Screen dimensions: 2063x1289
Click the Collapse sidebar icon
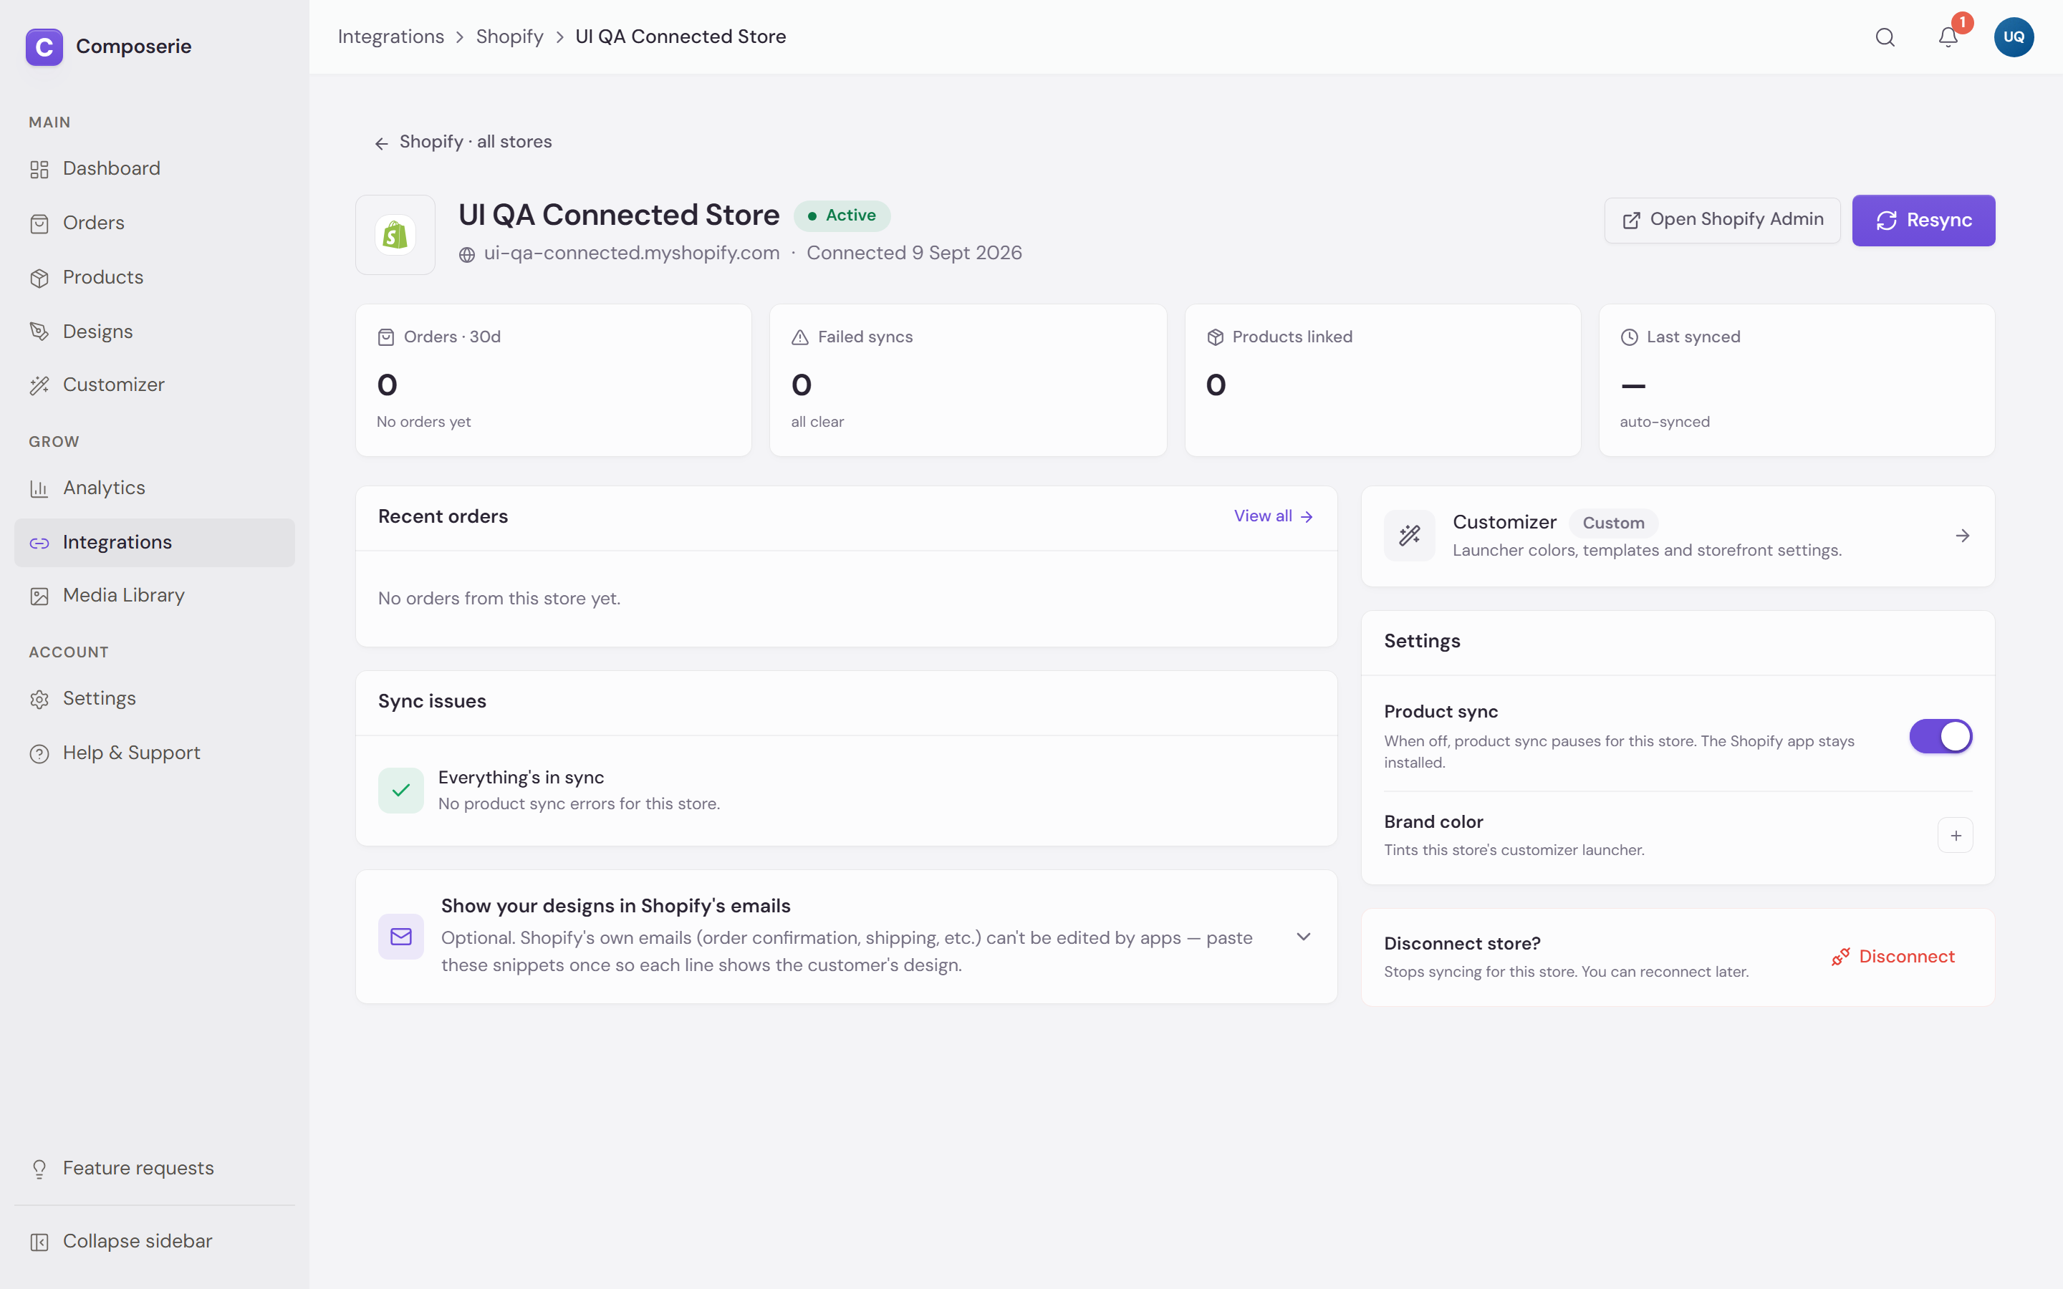pos(39,1242)
